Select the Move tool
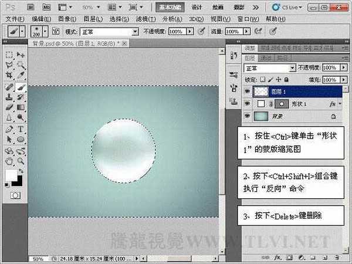 pyautogui.click(x=20, y=55)
